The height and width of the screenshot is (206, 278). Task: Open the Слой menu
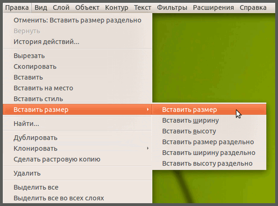tap(61, 7)
